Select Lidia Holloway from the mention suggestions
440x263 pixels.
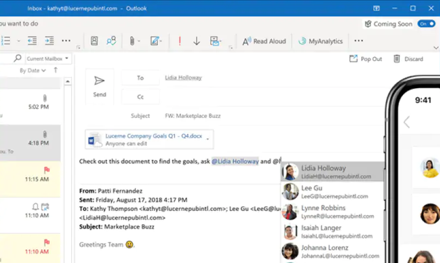tap(332, 172)
